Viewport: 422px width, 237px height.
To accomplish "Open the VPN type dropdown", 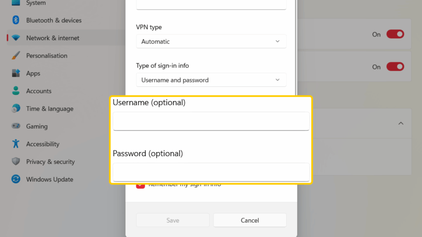I will pyautogui.click(x=211, y=42).
